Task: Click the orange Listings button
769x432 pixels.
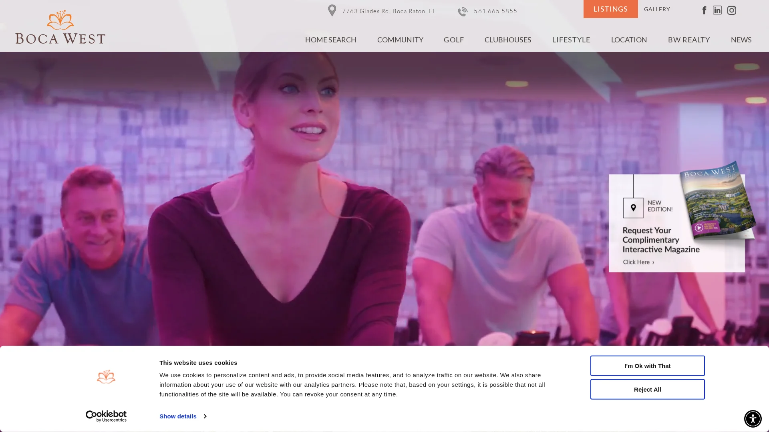Action: [610, 9]
